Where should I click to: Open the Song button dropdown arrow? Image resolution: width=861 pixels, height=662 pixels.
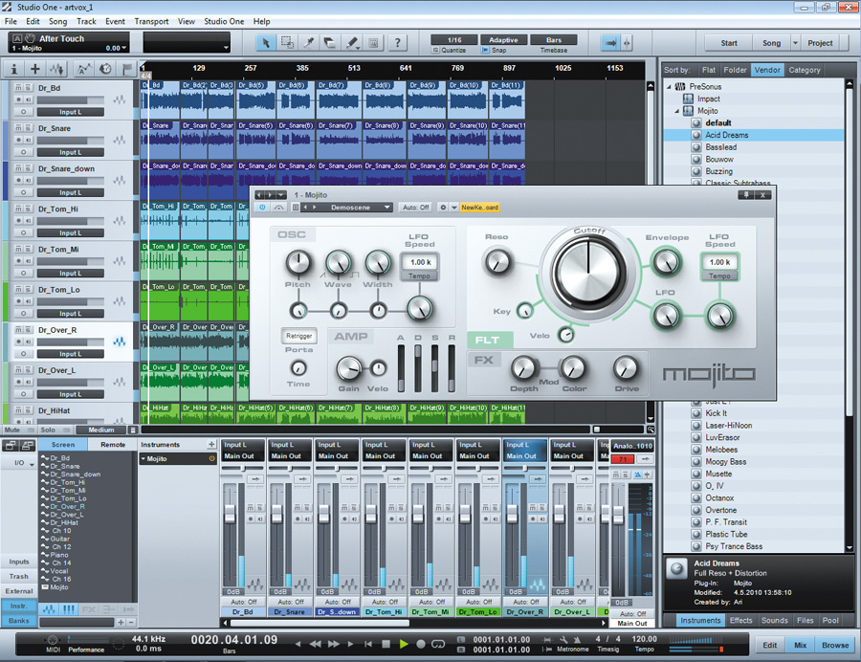pos(794,43)
